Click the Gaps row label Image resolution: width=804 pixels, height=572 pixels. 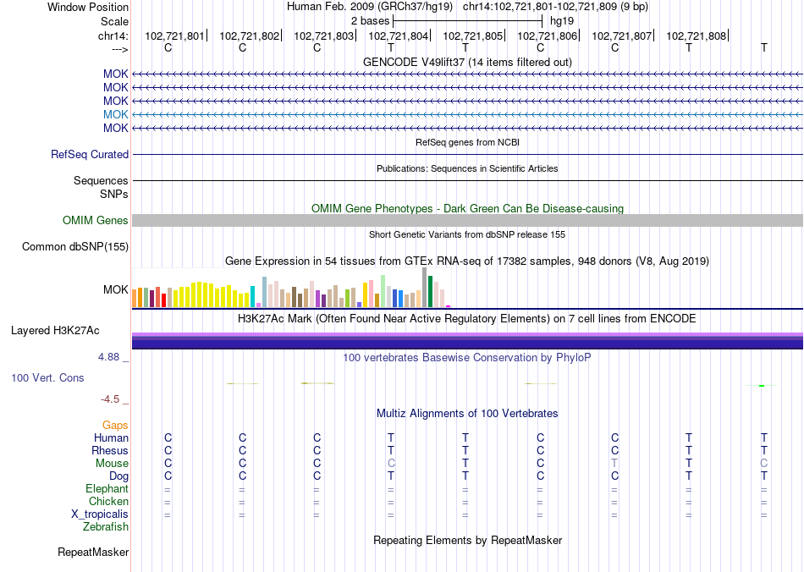tap(115, 425)
